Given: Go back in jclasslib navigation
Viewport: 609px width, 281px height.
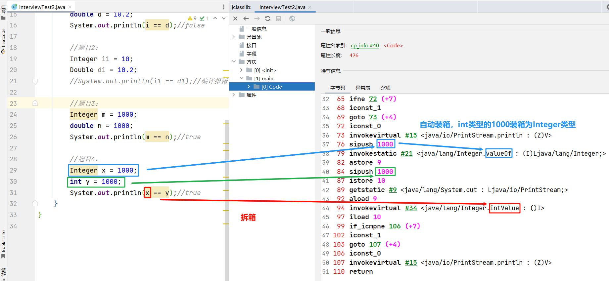Looking at the screenshot, I should tap(246, 19).
